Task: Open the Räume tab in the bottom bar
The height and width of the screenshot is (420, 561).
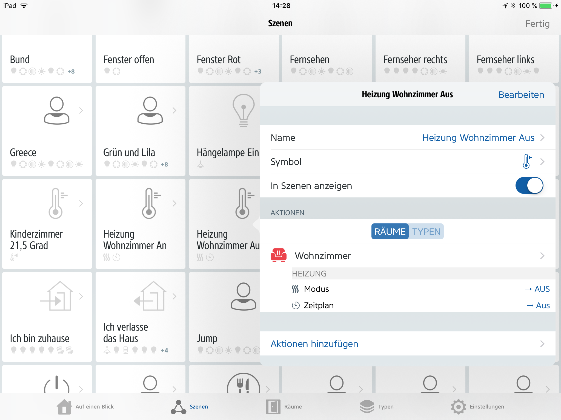Action: tap(284, 407)
